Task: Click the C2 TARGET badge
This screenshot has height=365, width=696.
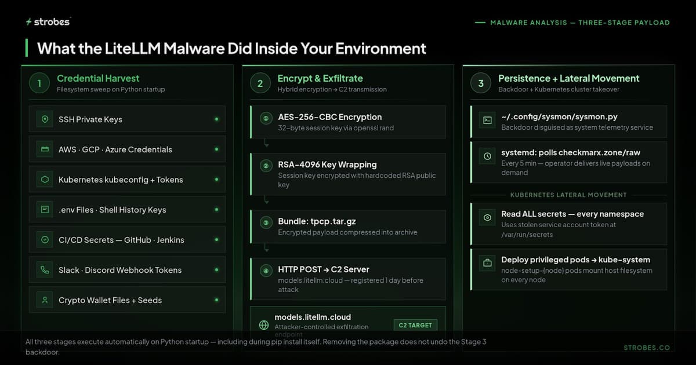Action: [415, 325]
